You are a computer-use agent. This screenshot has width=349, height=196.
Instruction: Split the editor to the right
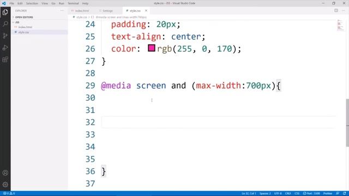(336, 10)
